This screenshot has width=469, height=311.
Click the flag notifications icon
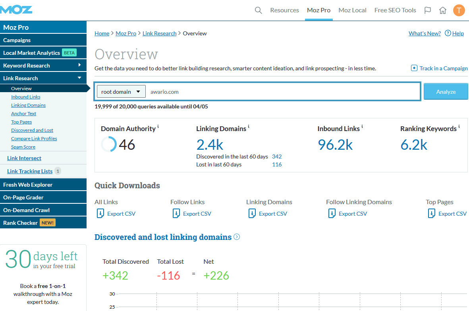tap(428, 10)
